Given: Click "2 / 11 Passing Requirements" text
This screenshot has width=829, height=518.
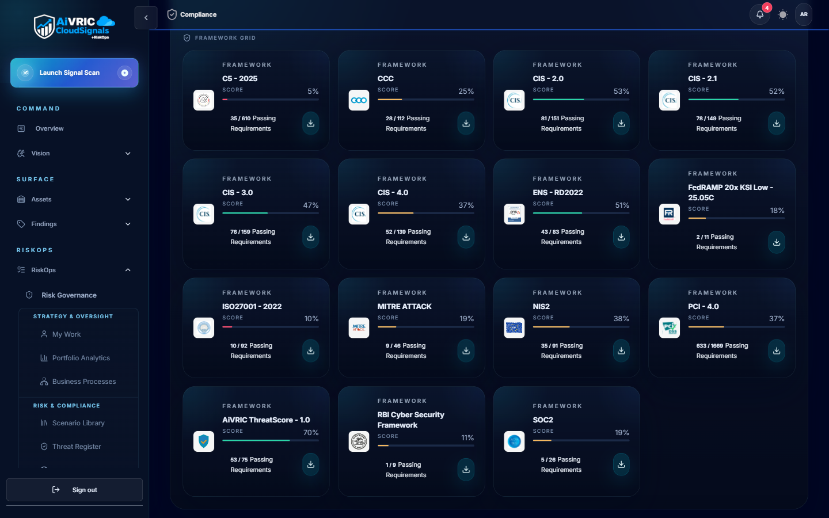Looking at the screenshot, I should coord(716,242).
